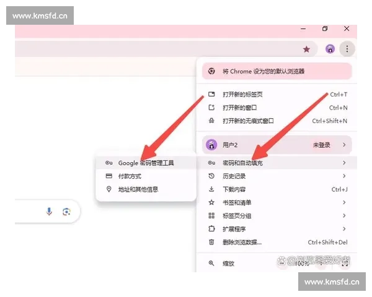Open the profile avatar in toolbar
This screenshot has height=297, width=372.
tap(330, 49)
